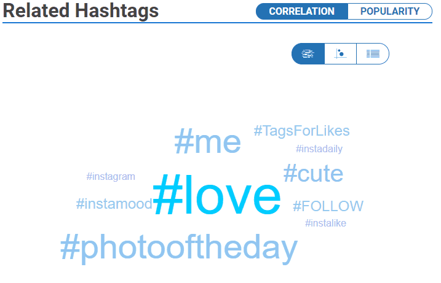Click the blue divider line under the heading
The image size is (441, 283).
[123, 23]
